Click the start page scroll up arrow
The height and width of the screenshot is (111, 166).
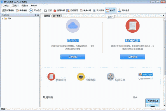pyautogui.click(x=164, y=19)
